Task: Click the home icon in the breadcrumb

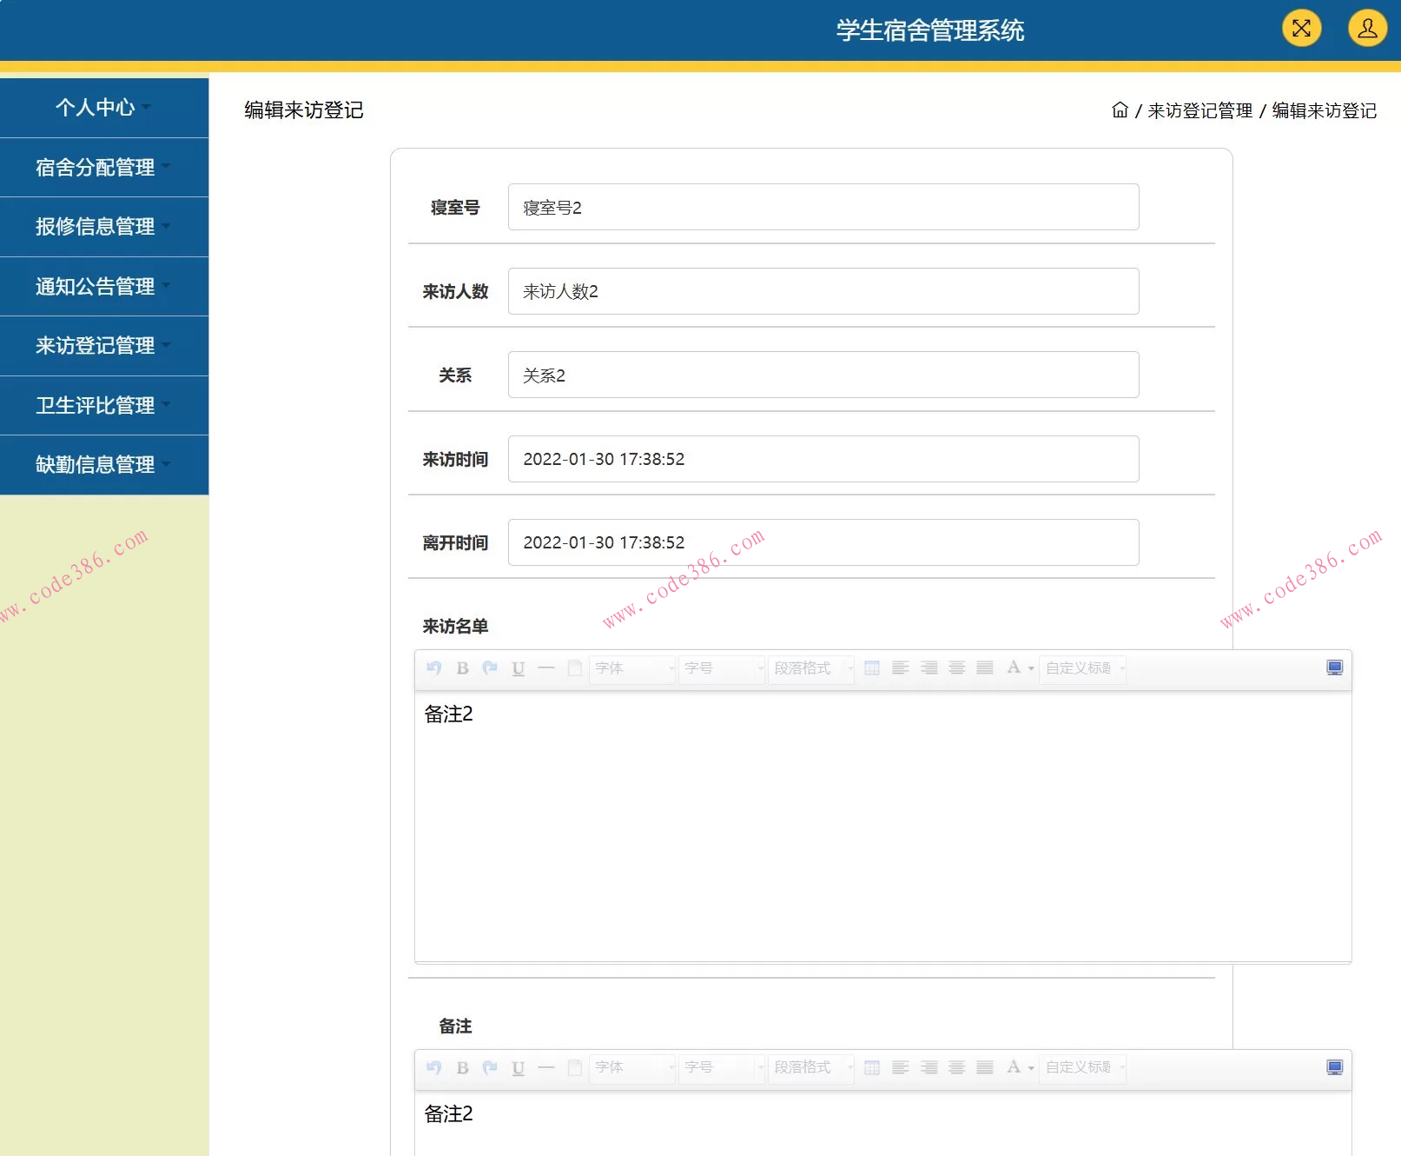Action: click(1120, 110)
